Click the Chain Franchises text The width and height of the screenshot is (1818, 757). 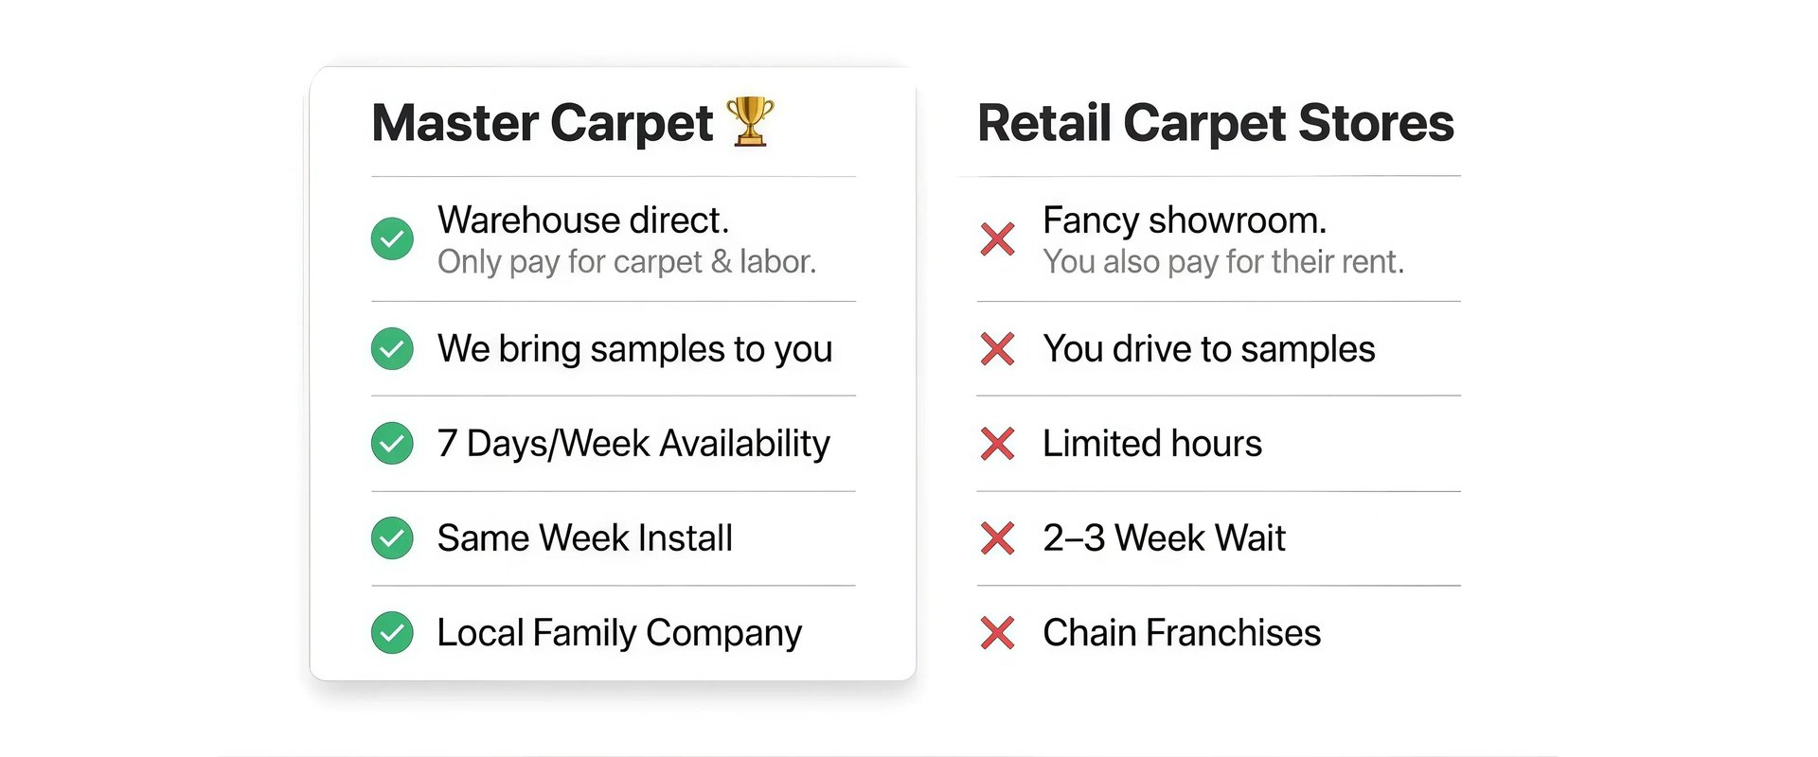pyautogui.click(x=1182, y=633)
